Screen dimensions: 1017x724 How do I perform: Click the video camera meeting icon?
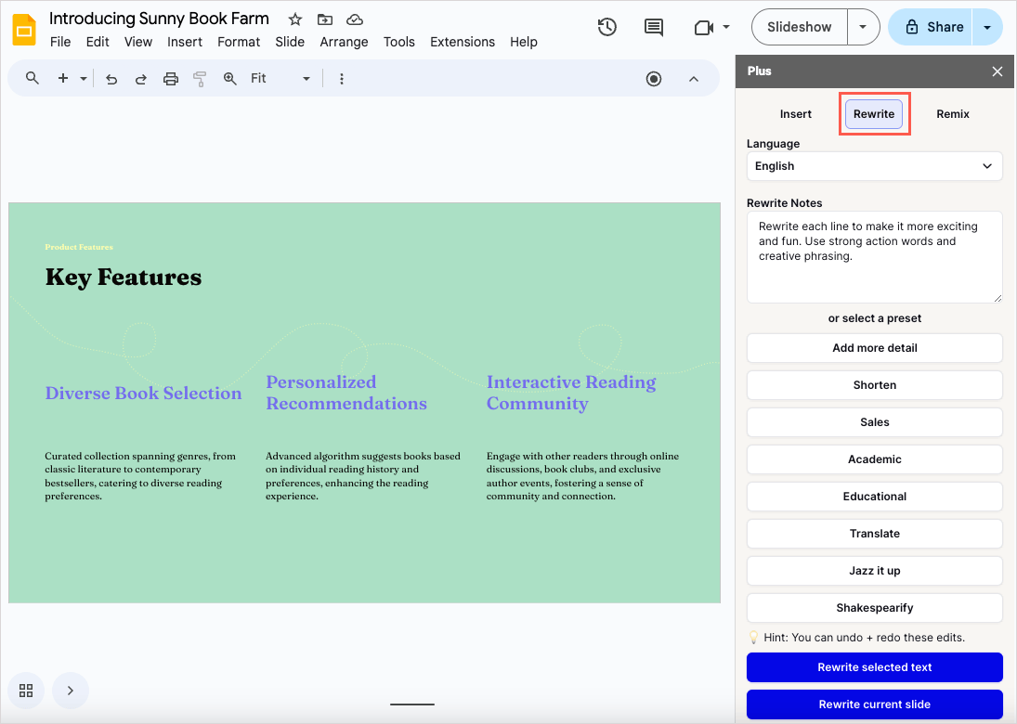coord(704,27)
